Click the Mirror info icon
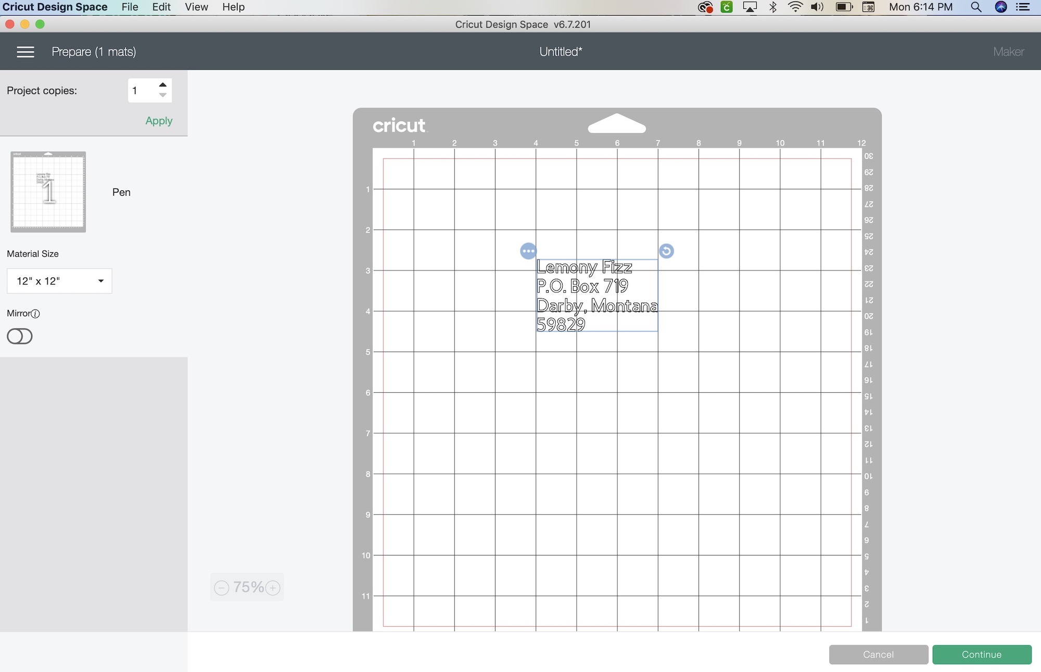Viewport: 1041px width, 672px height. pyautogui.click(x=35, y=314)
